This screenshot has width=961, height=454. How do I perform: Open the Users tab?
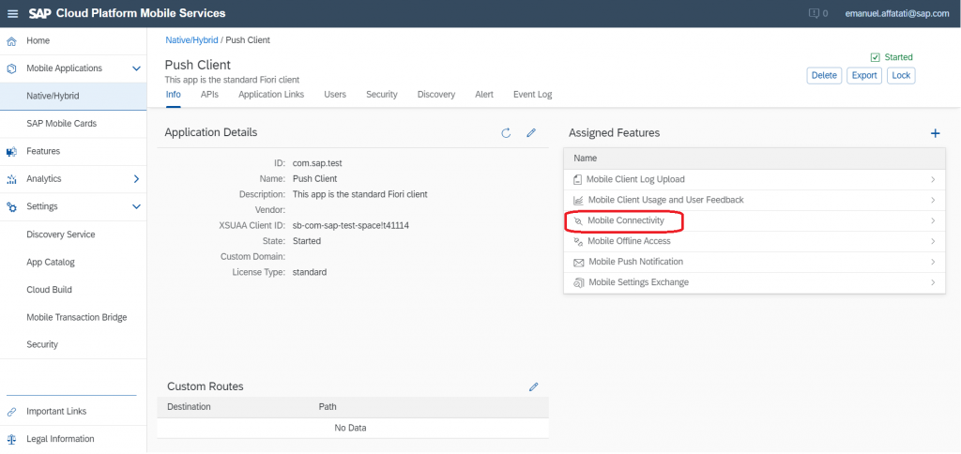tap(335, 95)
